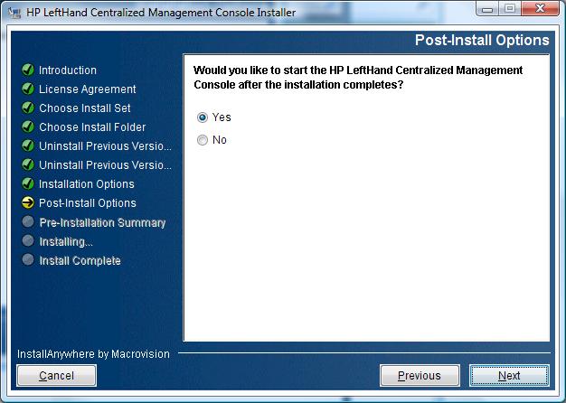Click the Installation Options step label
Image resolution: width=566 pixels, height=403 pixels.
pyautogui.click(x=87, y=184)
